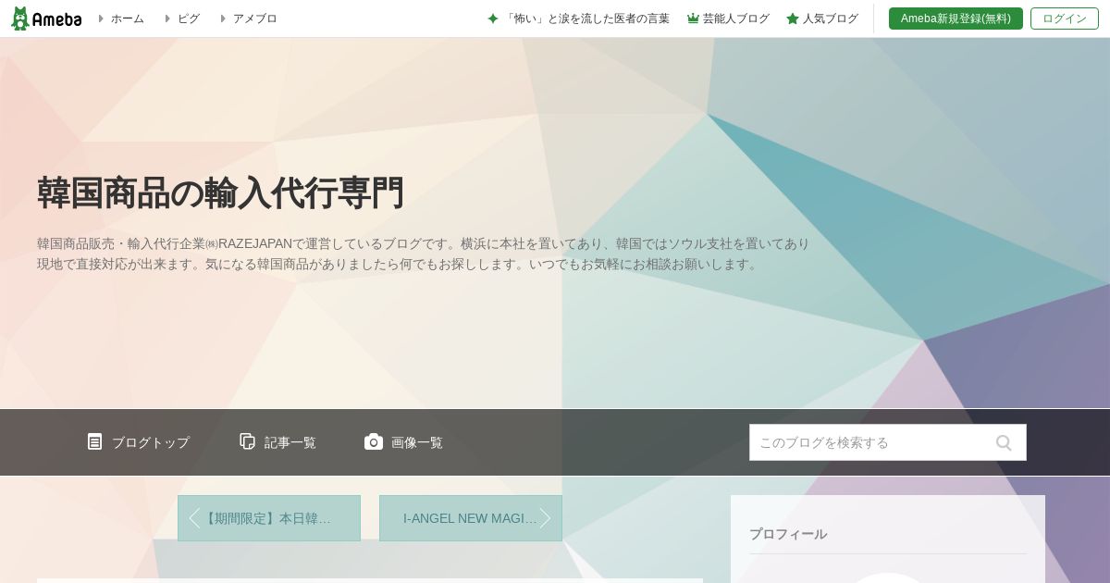1110x583 pixels.
Task: Click the blog description text about RAZEJAPAN
Action: pos(424,254)
